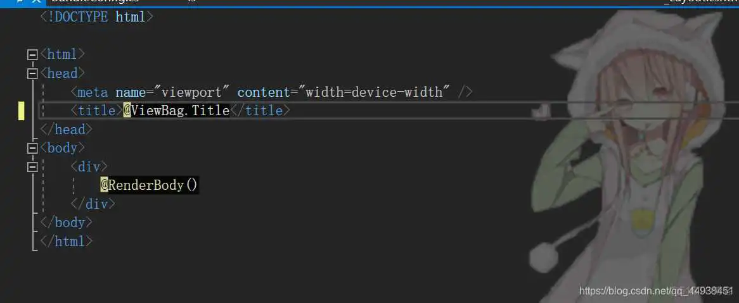Click the yellow change marker beside title line
Screen dimensions: 739x303
click(x=21, y=111)
